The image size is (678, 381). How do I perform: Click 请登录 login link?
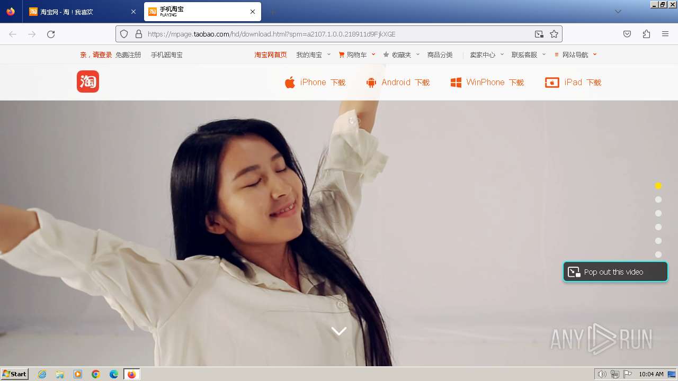(102, 55)
